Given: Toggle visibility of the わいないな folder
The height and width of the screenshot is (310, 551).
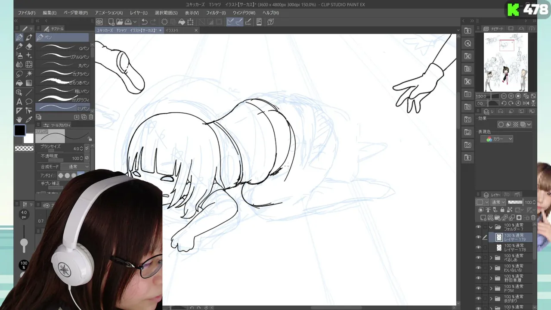Looking at the screenshot, I should pos(478,268).
